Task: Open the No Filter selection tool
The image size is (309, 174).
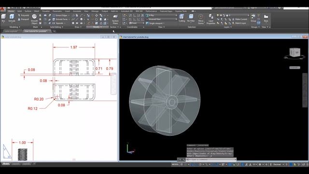Action: pos(191,18)
